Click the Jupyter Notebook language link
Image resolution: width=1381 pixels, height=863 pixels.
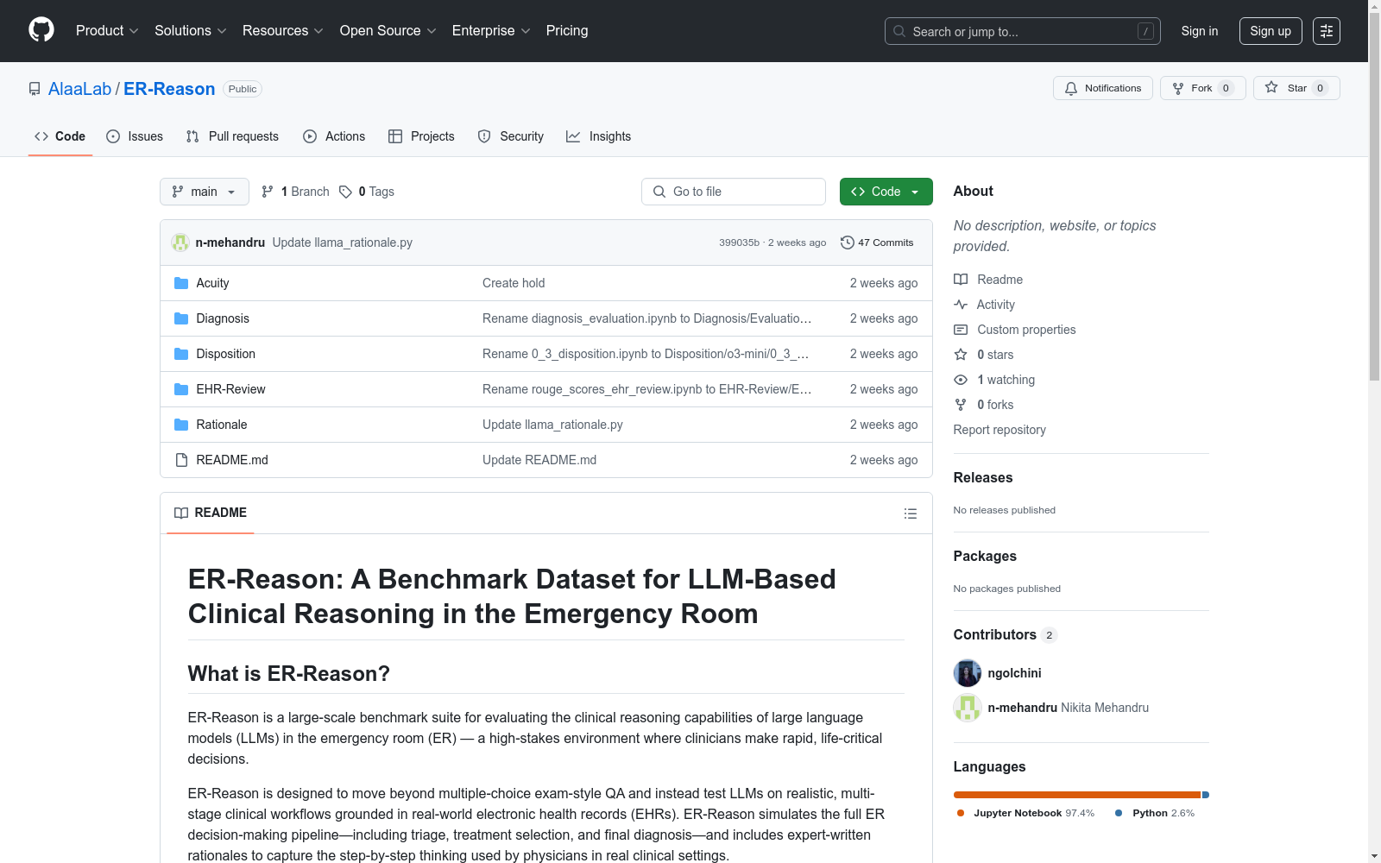(1026, 813)
